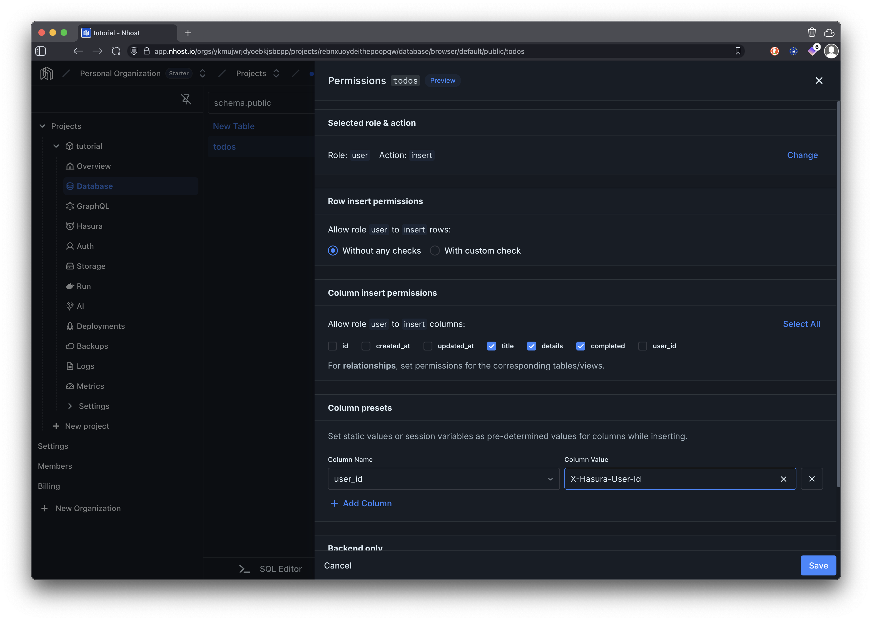Switch to the Billing section
This screenshot has width=872, height=621.
[49, 486]
